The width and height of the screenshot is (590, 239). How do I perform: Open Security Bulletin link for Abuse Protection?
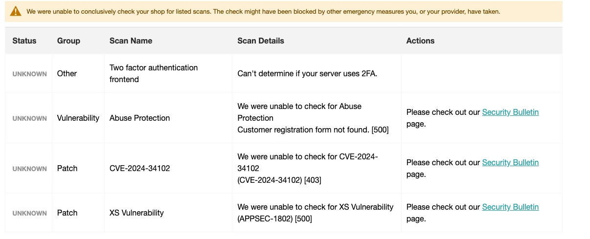click(x=510, y=112)
